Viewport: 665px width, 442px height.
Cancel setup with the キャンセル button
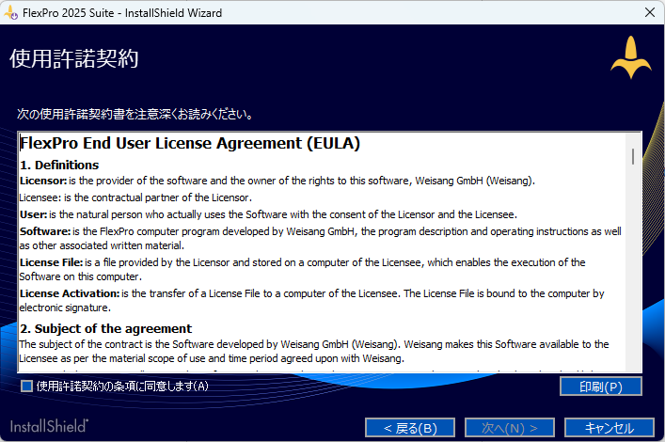(x=609, y=428)
